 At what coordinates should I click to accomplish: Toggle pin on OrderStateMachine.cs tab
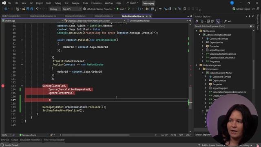click(147, 16)
